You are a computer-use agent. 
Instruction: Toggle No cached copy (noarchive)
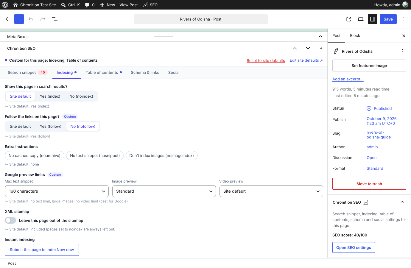pos(35,155)
